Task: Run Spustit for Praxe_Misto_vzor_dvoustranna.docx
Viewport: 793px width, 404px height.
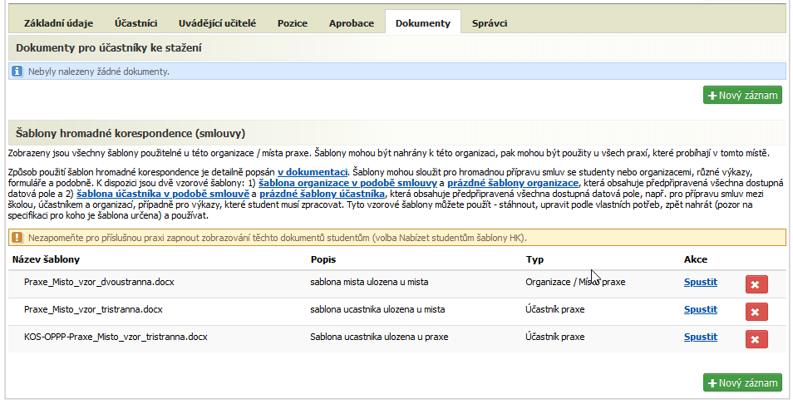Action: tap(701, 282)
